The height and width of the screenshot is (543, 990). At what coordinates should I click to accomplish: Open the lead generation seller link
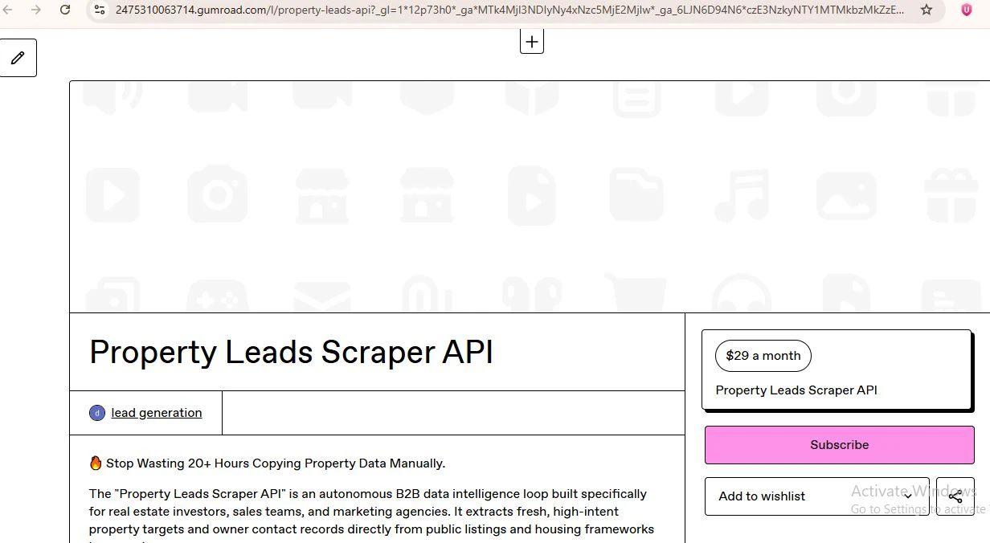point(157,413)
